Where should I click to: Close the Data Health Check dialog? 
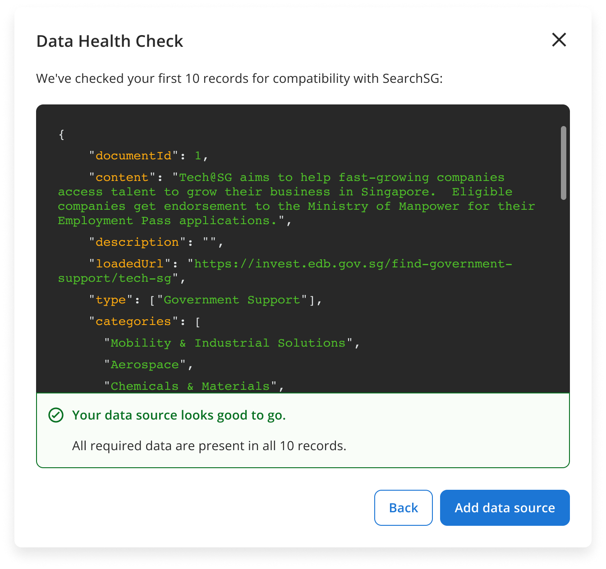559,40
